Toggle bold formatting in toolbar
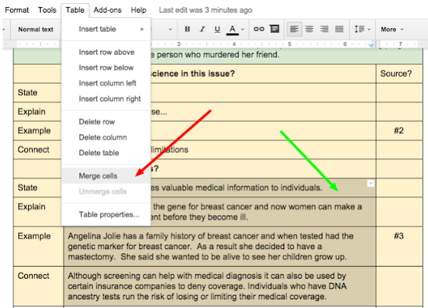Viewport: 428px width, 308px height. 187,29
